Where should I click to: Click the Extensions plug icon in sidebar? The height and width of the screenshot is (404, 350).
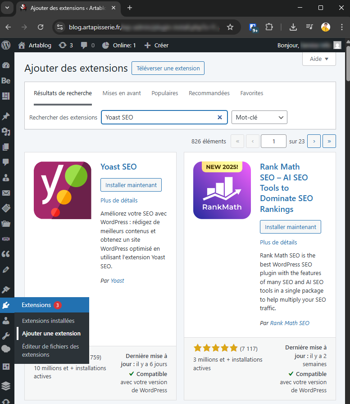coord(6,305)
